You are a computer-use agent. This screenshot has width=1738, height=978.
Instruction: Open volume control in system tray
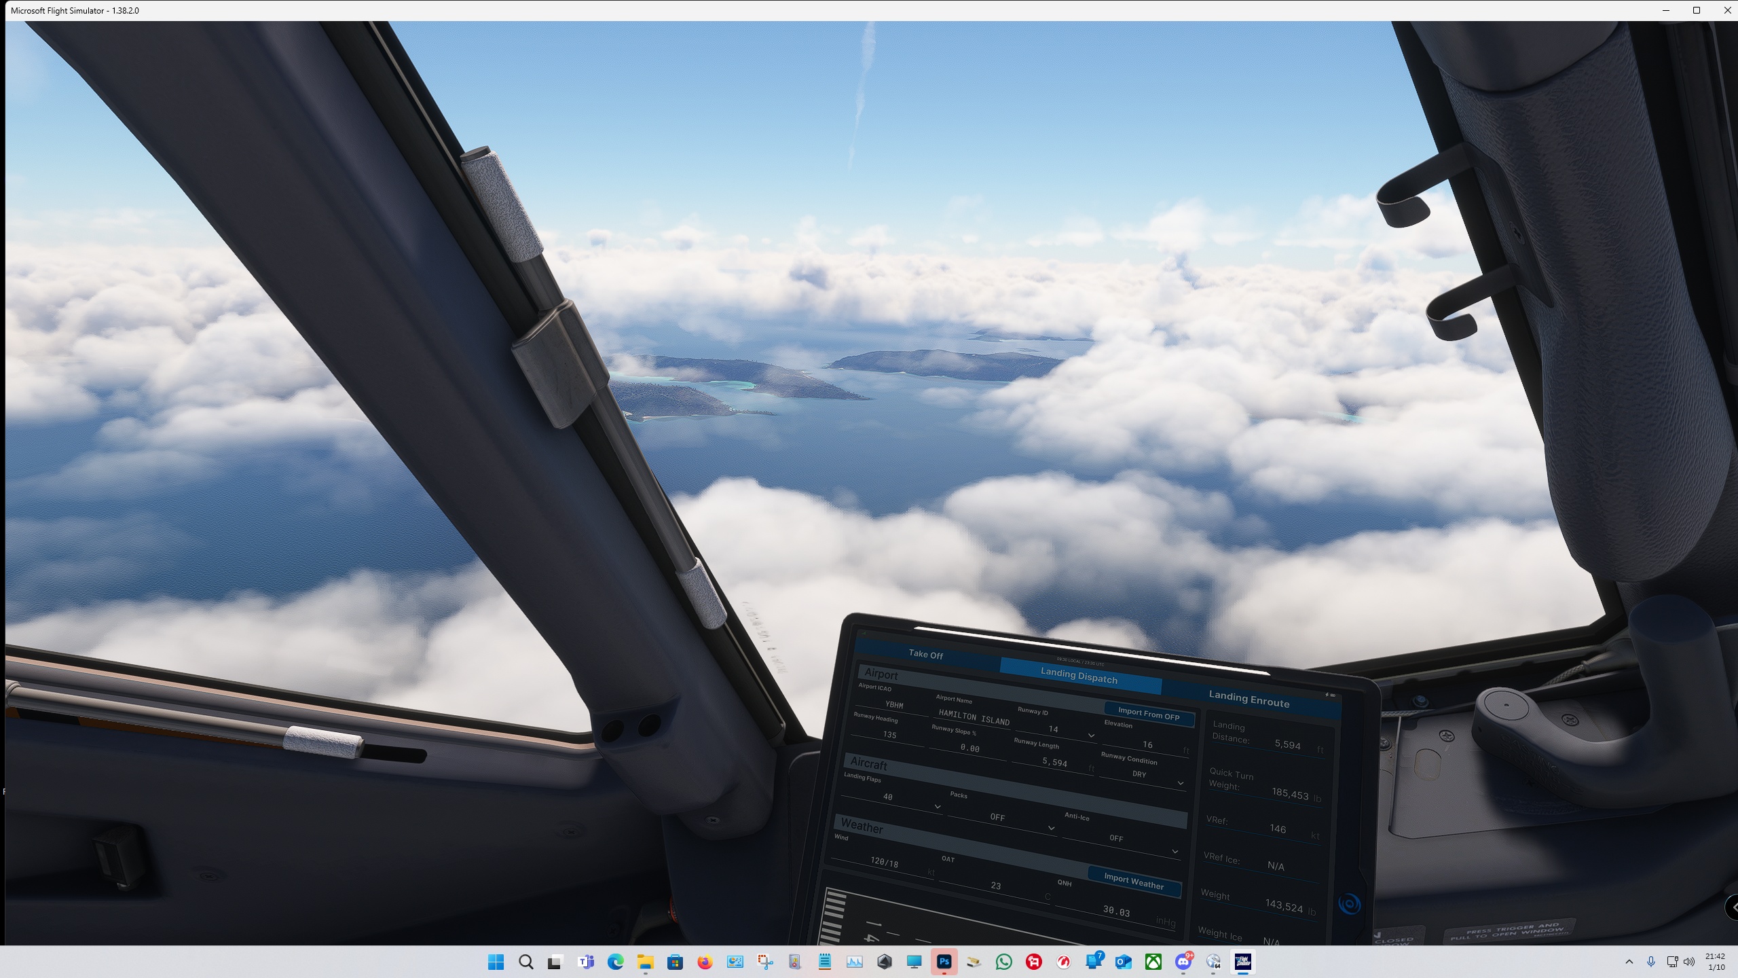[x=1689, y=962]
